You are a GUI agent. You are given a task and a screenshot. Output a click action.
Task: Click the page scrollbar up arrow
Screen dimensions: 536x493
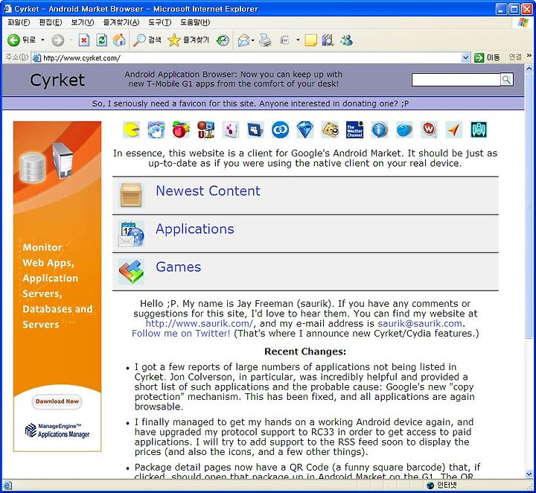[x=529, y=69]
